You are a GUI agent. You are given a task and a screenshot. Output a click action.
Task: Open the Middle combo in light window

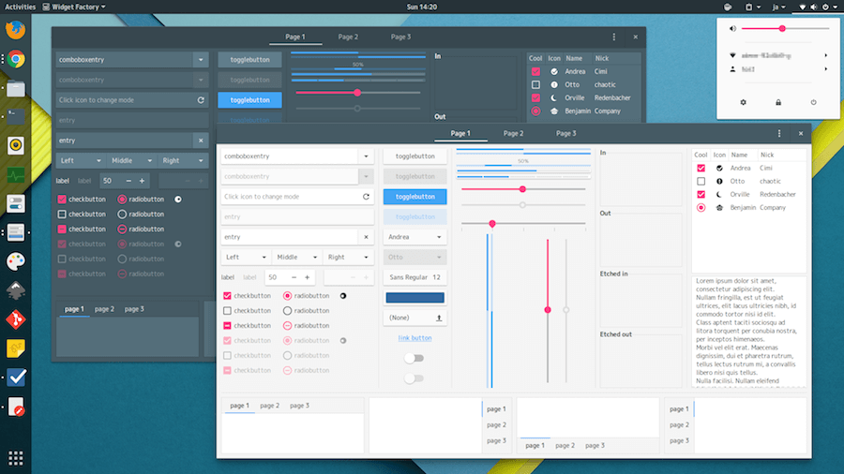pos(296,257)
